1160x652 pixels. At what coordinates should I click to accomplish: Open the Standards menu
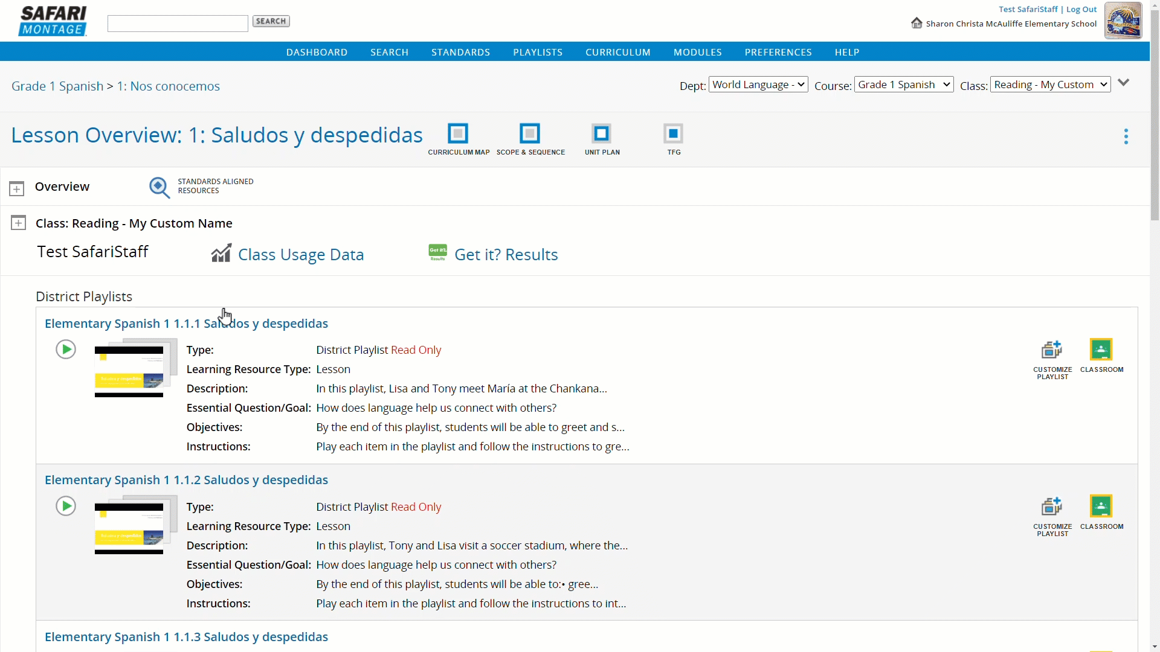tap(460, 52)
